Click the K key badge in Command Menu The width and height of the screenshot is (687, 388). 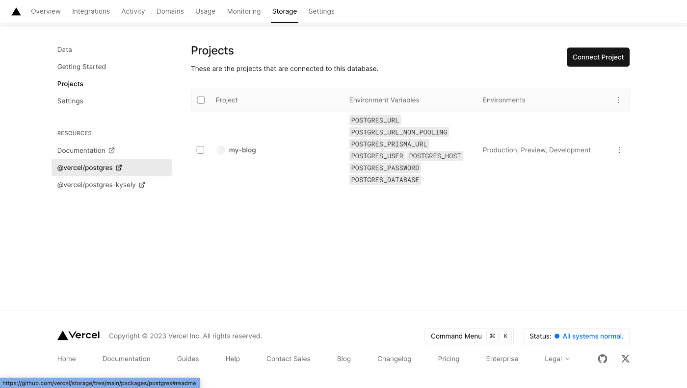point(505,336)
